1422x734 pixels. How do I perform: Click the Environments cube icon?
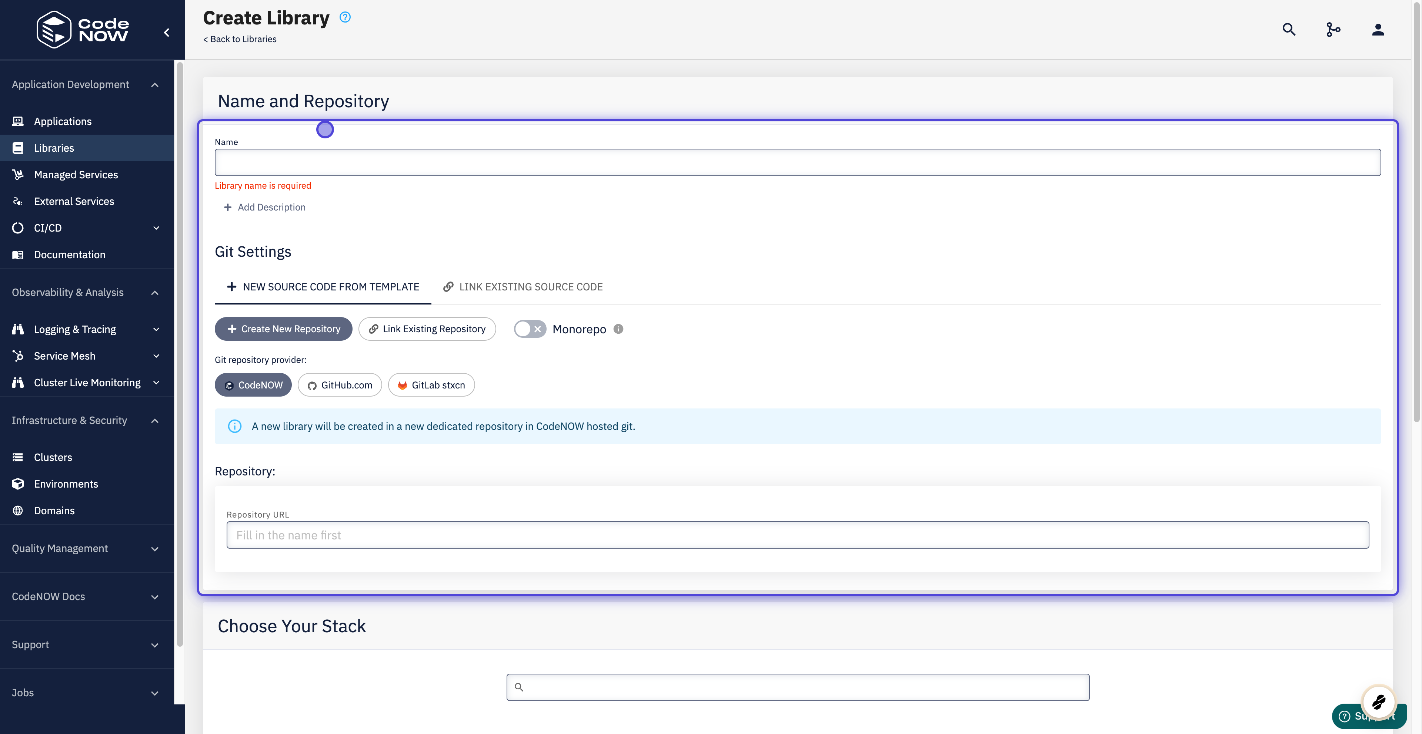18,484
